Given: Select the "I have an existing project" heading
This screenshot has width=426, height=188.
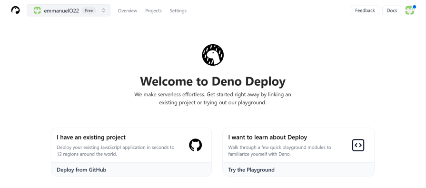Looking at the screenshot, I should 91,137.
